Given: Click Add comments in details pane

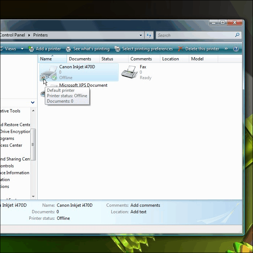Looking at the screenshot, I should coord(145,205).
